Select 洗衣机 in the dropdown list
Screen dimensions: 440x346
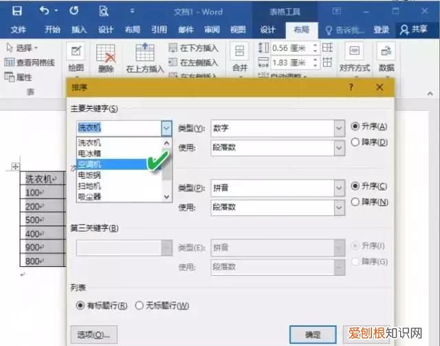(120, 142)
